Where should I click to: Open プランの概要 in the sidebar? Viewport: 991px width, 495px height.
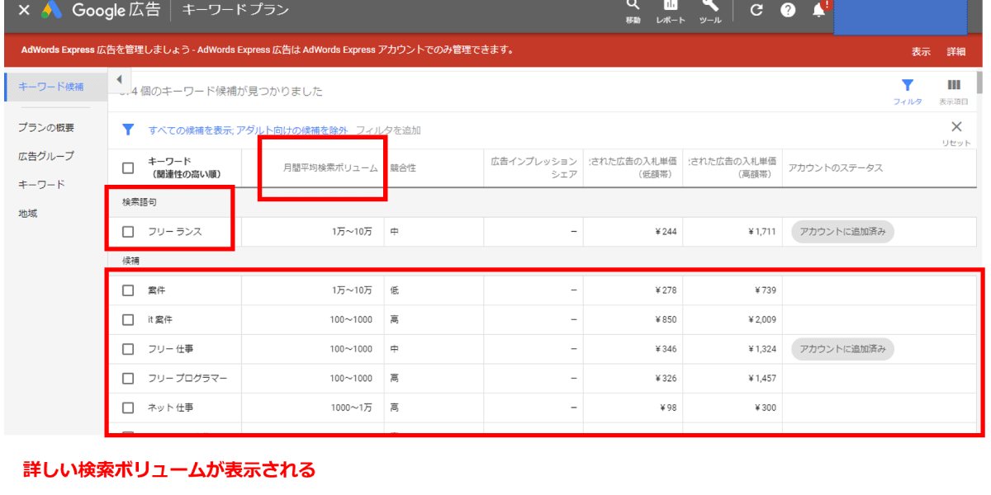click(x=46, y=128)
